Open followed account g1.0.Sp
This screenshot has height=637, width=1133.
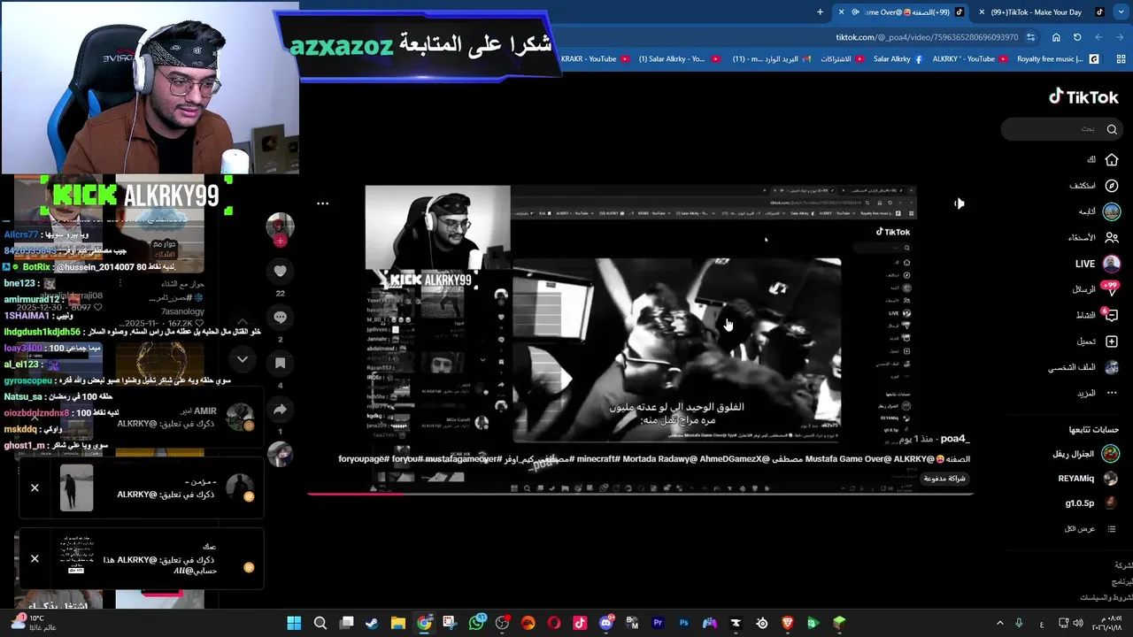click(1091, 503)
